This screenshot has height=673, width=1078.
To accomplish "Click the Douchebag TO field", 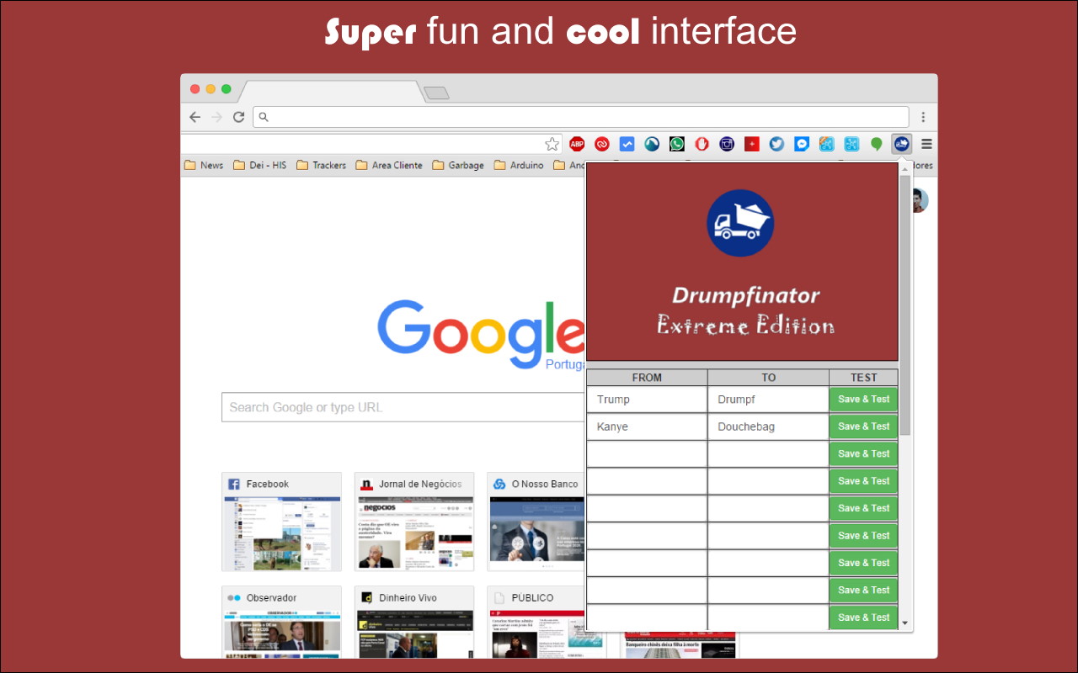I will click(x=767, y=427).
